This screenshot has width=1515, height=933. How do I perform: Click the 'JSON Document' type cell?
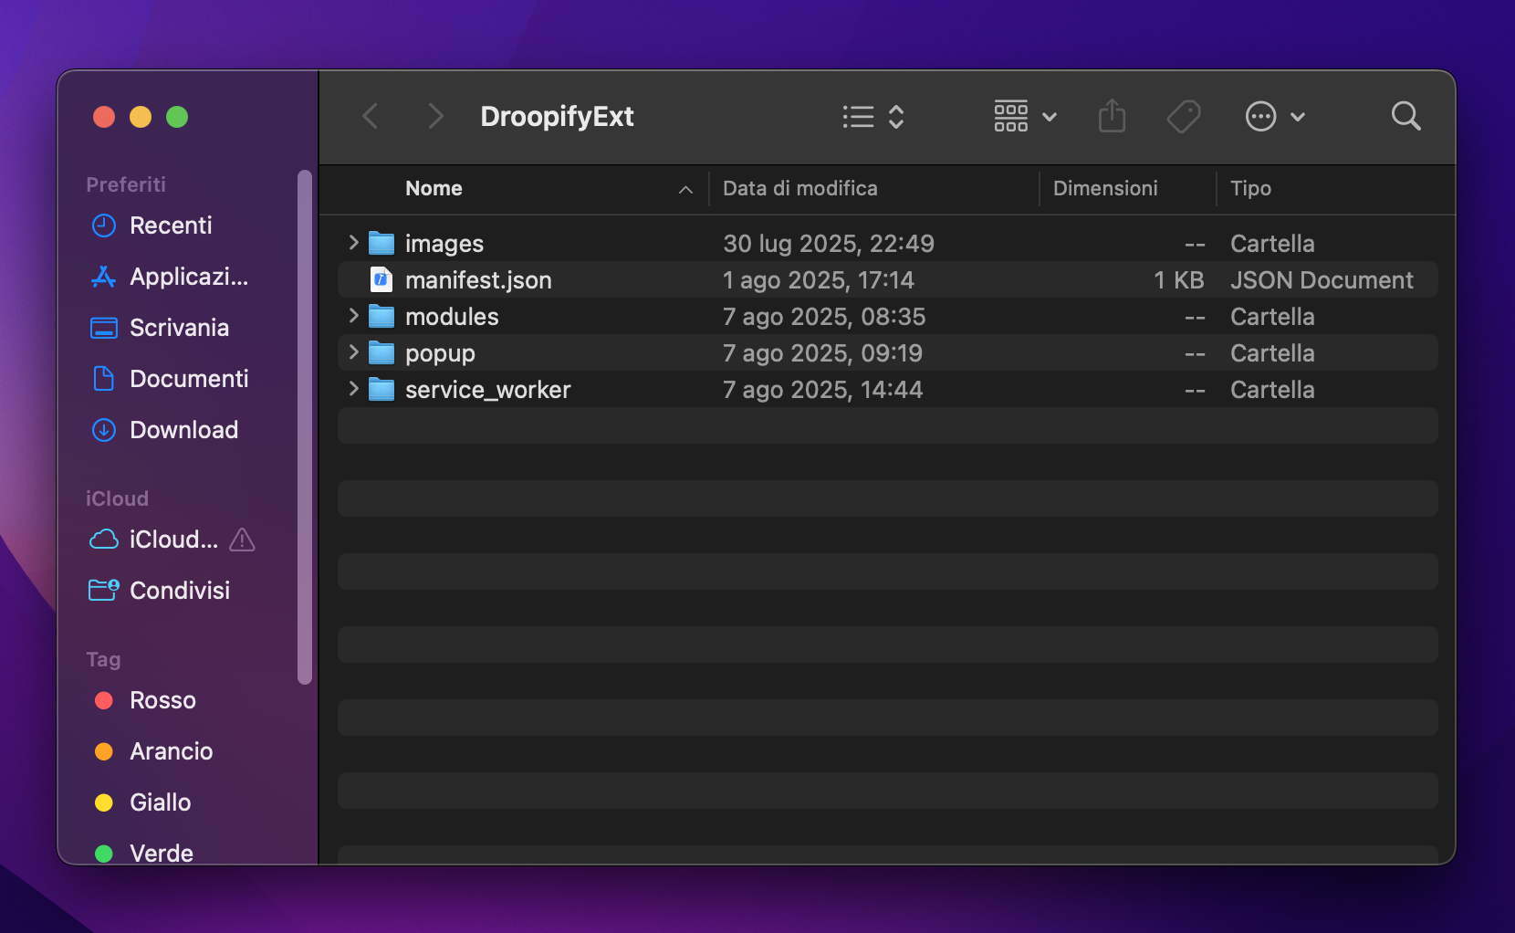[x=1322, y=280]
